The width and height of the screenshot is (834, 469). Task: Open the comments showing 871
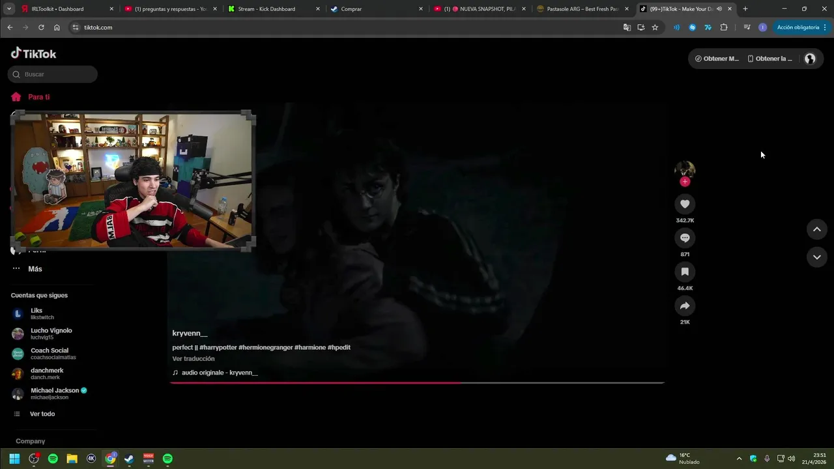click(685, 238)
